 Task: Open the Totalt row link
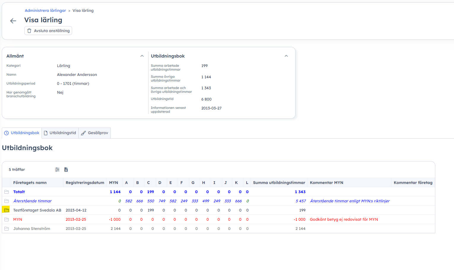click(19, 192)
